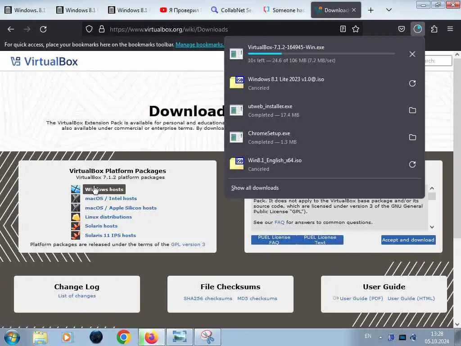Screen dimensions: 461x346
Task: Click volume icon in system tray
Action: click(x=413, y=337)
